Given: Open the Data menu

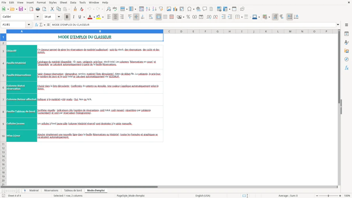Looking at the screenshot, I should [73, 2].
